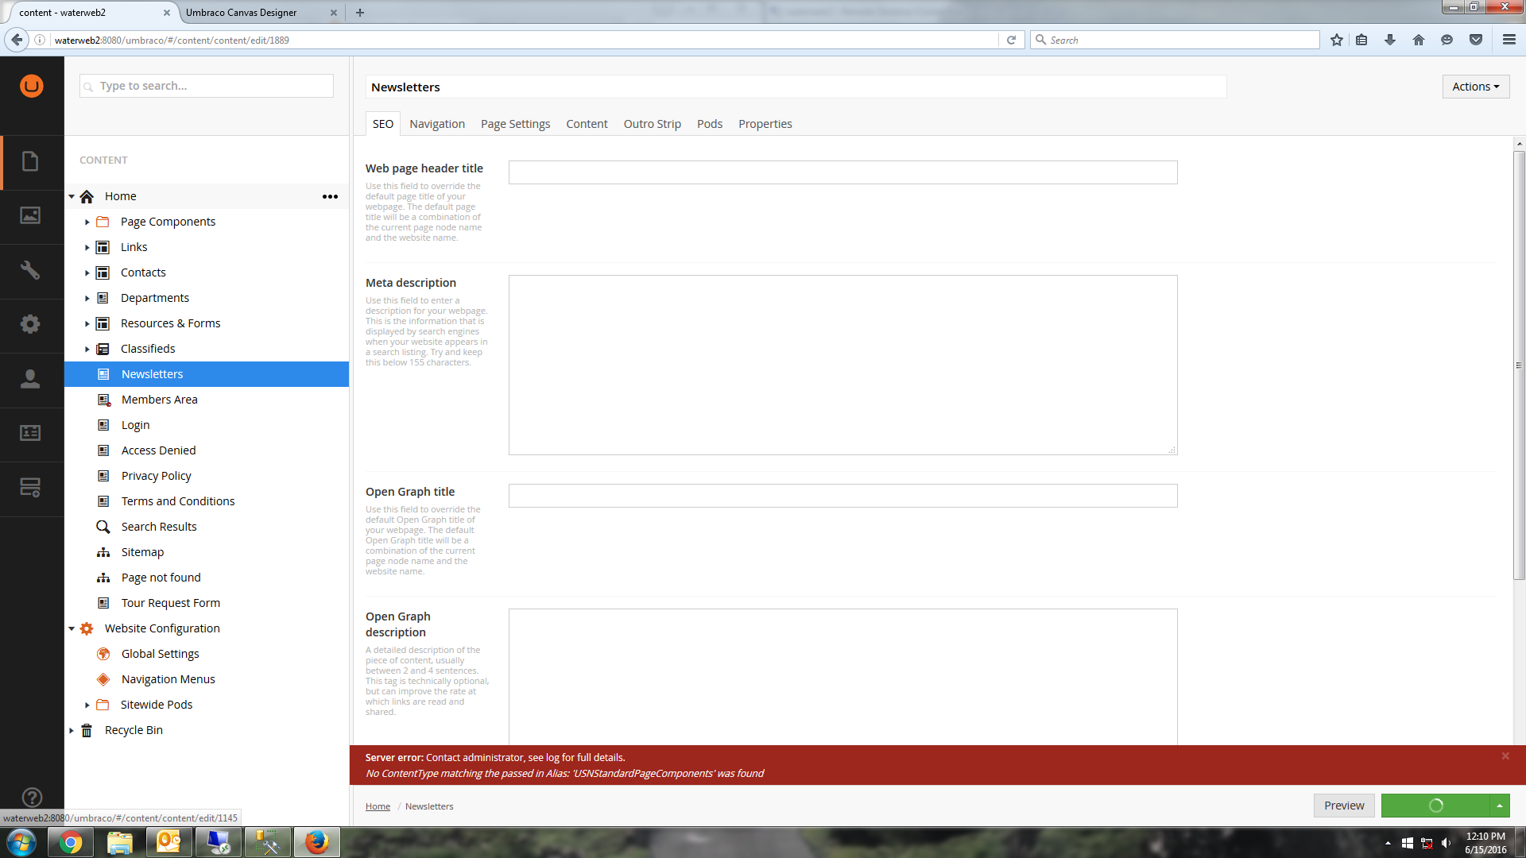Click the Preview button

point(1343,806)
